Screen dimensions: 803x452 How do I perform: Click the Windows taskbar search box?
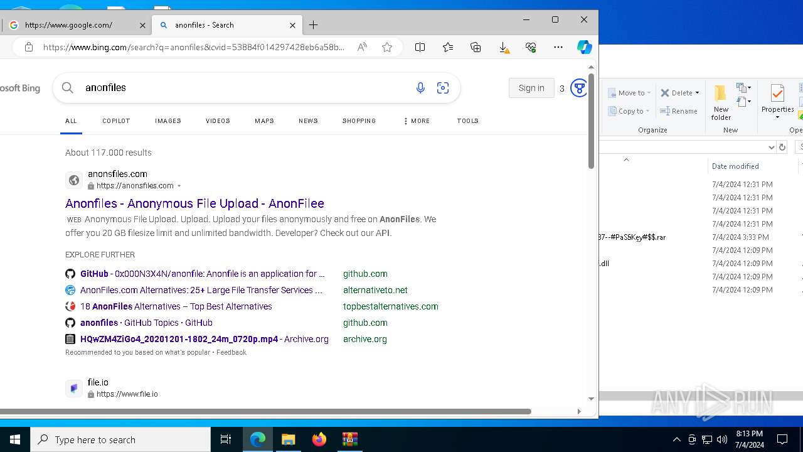(120, 439)
